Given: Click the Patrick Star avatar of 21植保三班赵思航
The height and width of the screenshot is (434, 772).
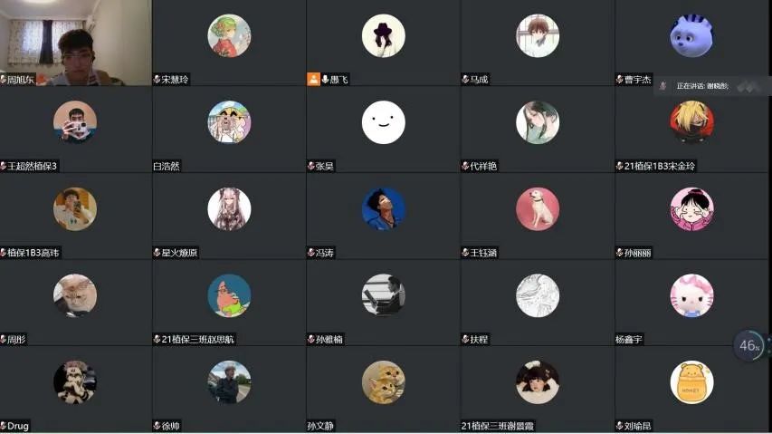Looking at the screenshot, I should 229,295.
